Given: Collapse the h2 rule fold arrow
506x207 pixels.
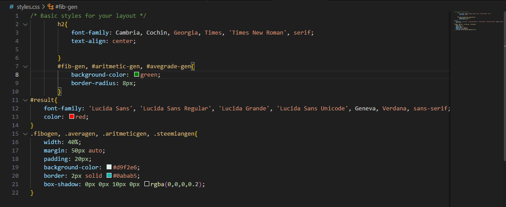Looking at the screenshot, I should click(x=25, y=24).
